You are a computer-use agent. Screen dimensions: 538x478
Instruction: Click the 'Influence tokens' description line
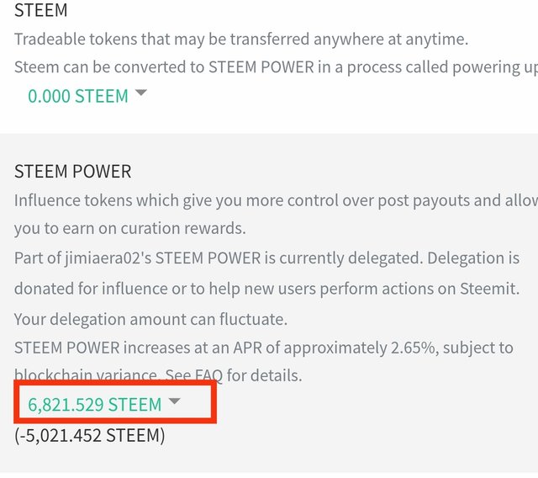click(x=269, y=201)
